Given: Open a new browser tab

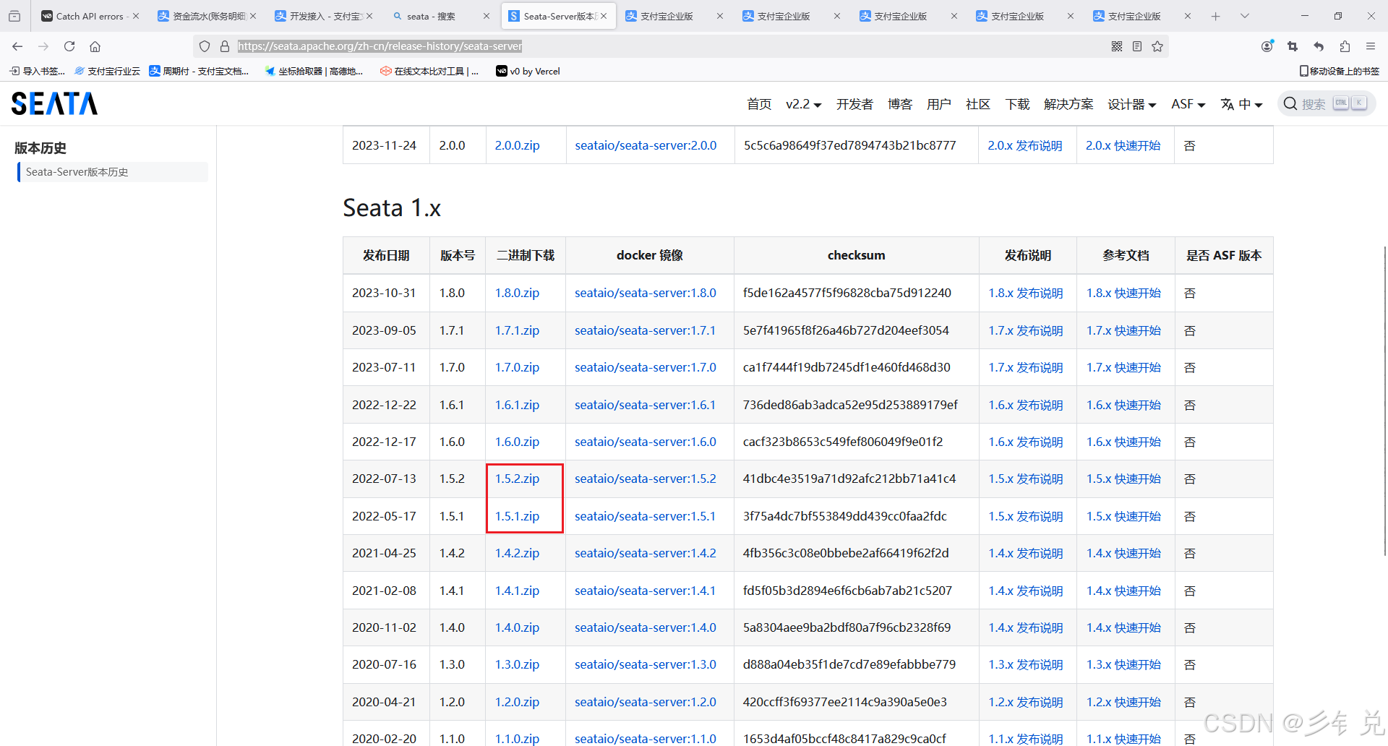Looking at the screenshot, I should coord(1216,16).
